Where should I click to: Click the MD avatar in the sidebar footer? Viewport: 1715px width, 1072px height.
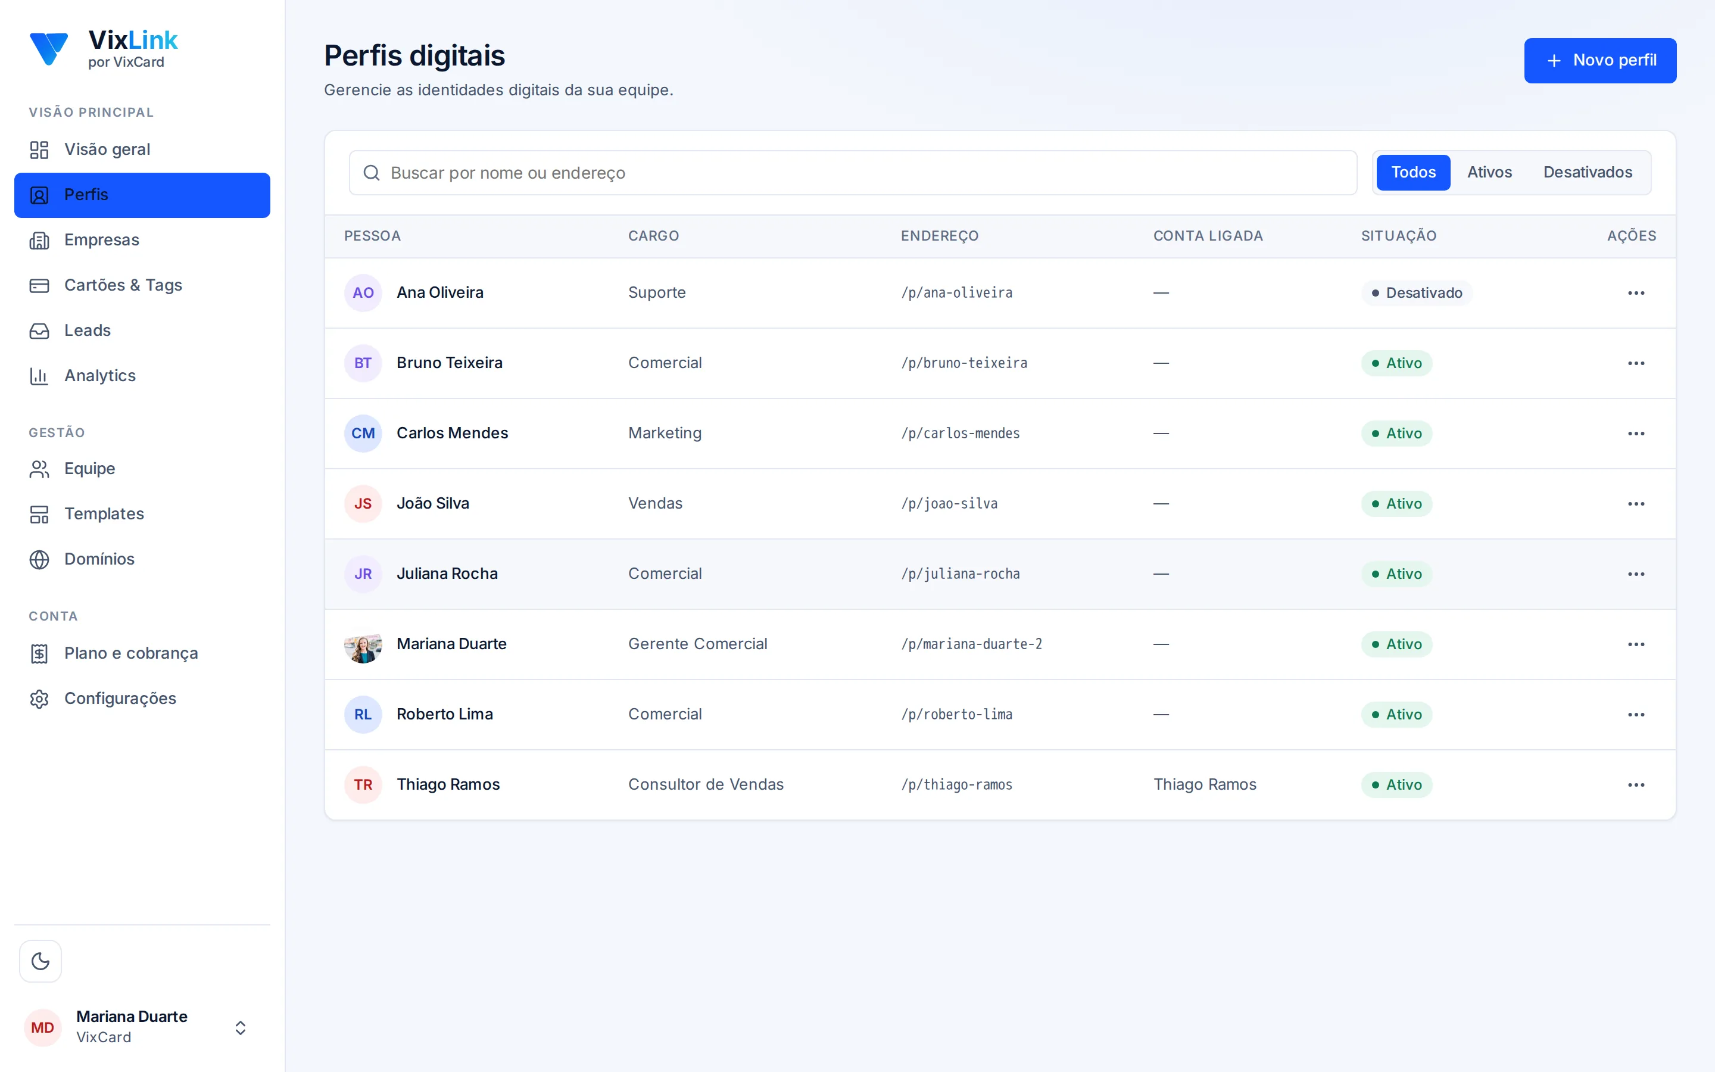tap(42, 1027)
